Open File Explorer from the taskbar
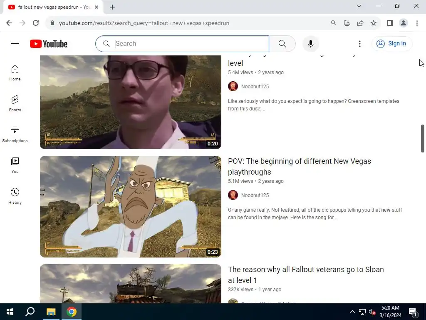The width and height of the screenshot is (426, 320). click(51, 312)
